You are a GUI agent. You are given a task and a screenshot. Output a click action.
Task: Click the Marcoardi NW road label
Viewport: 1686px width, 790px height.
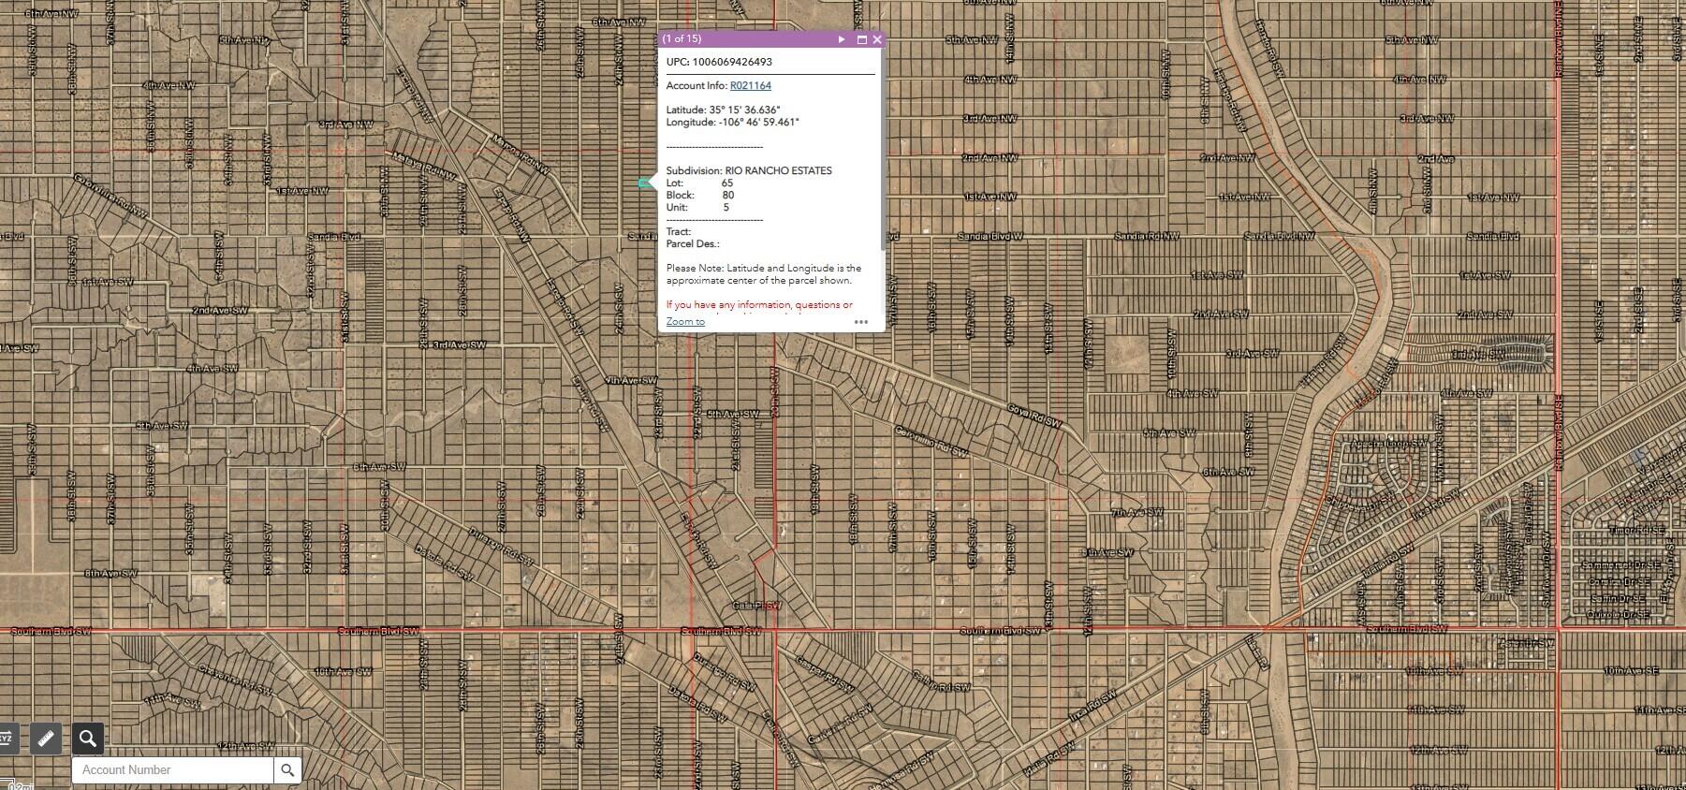pyautogui.click(x=520, y=154)
